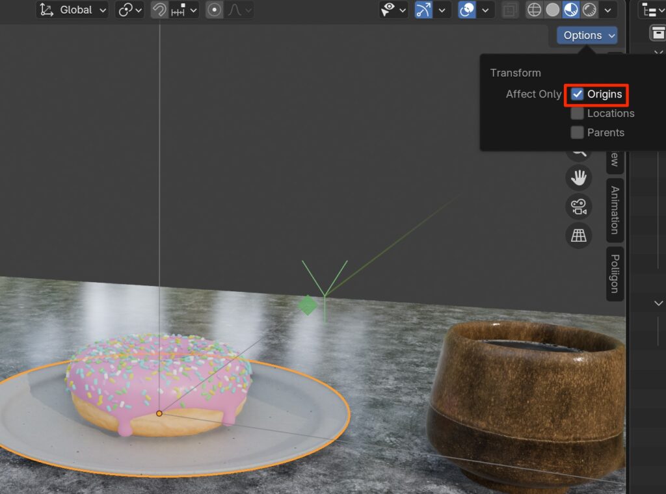
Task: Open Global transform orientation dropdown
Action: tap(73, 10)
